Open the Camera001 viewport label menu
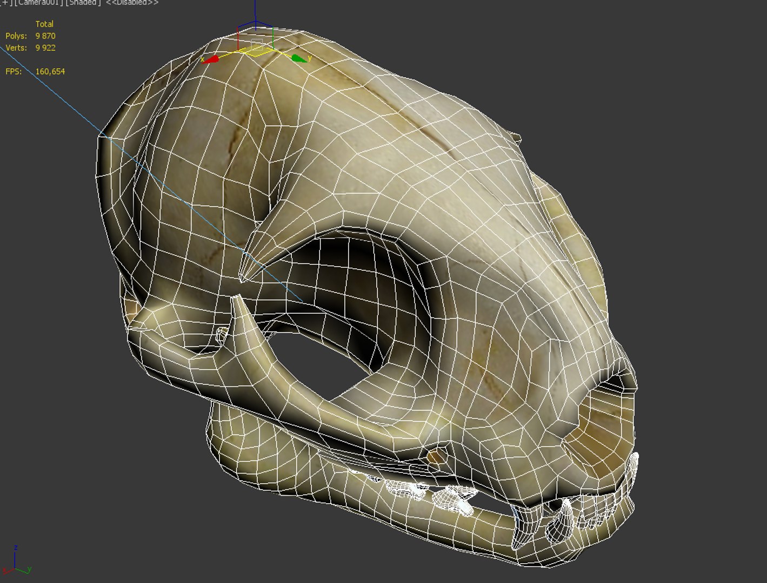 pyautogui.click(x=38, y=3)
